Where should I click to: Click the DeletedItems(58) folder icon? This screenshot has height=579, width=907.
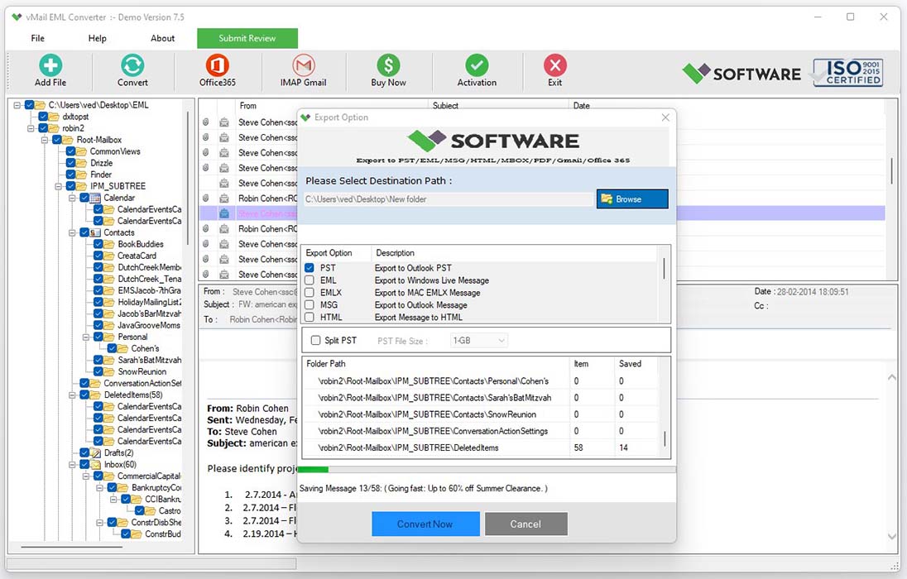95,395
